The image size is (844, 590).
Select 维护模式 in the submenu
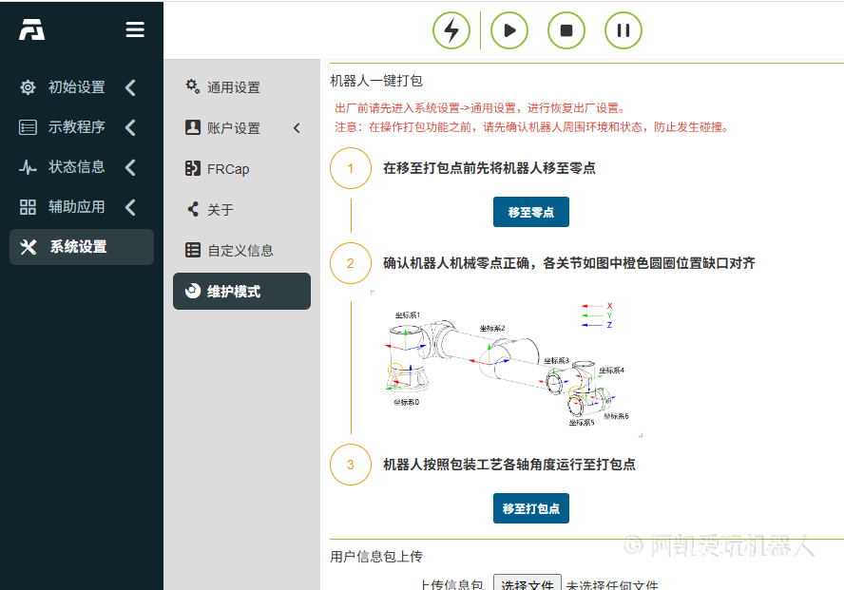(x=241, y=292)
